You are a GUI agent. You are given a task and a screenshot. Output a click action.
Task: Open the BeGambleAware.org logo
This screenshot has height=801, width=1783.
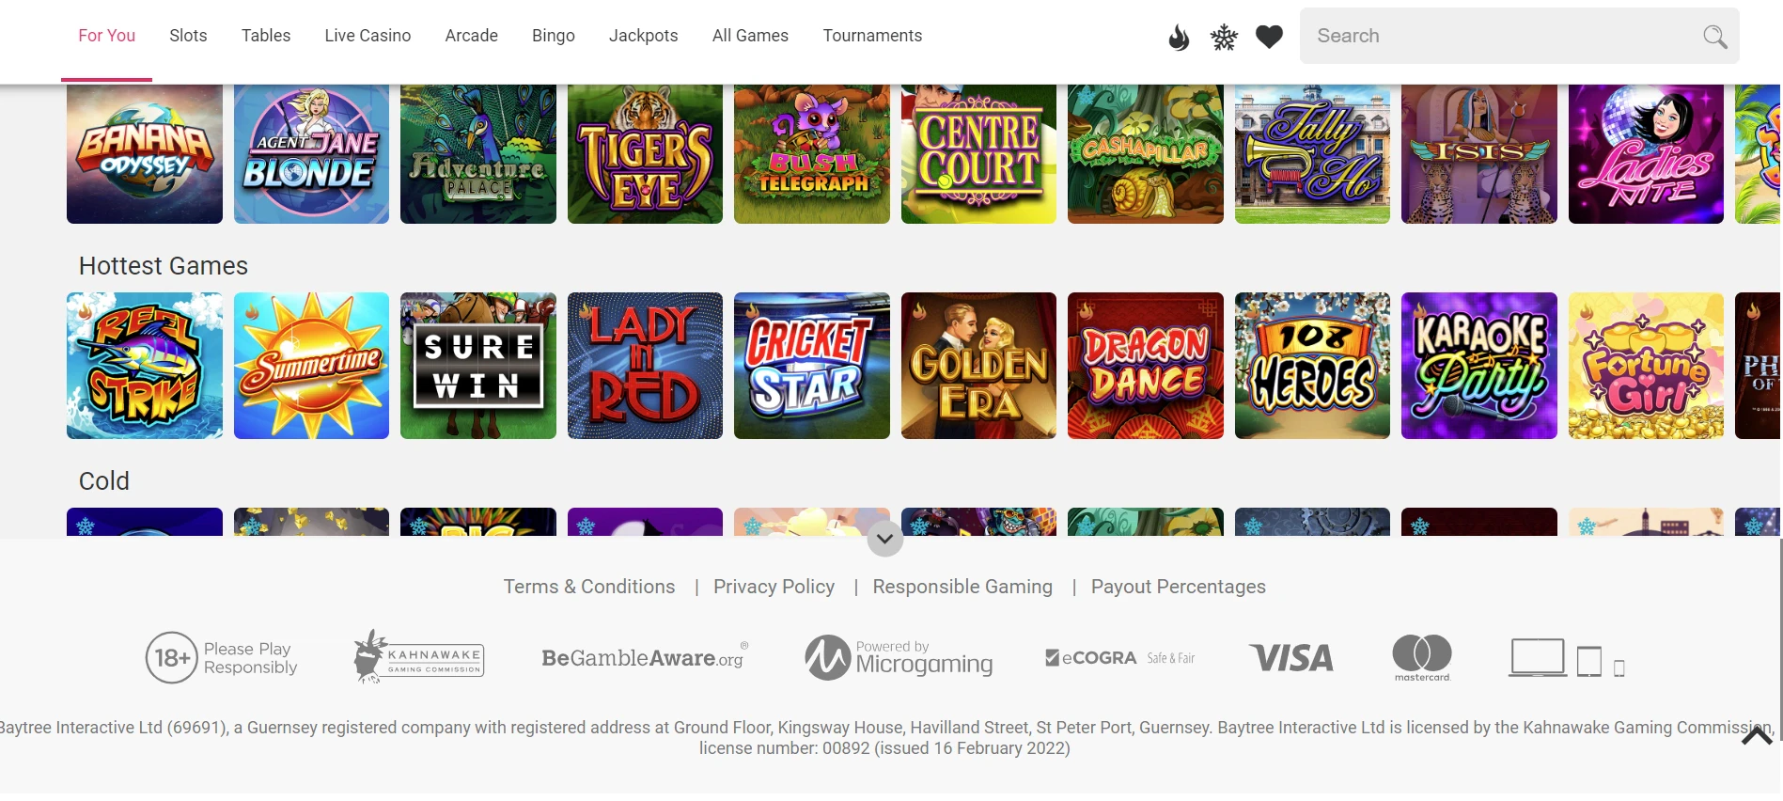645,656
